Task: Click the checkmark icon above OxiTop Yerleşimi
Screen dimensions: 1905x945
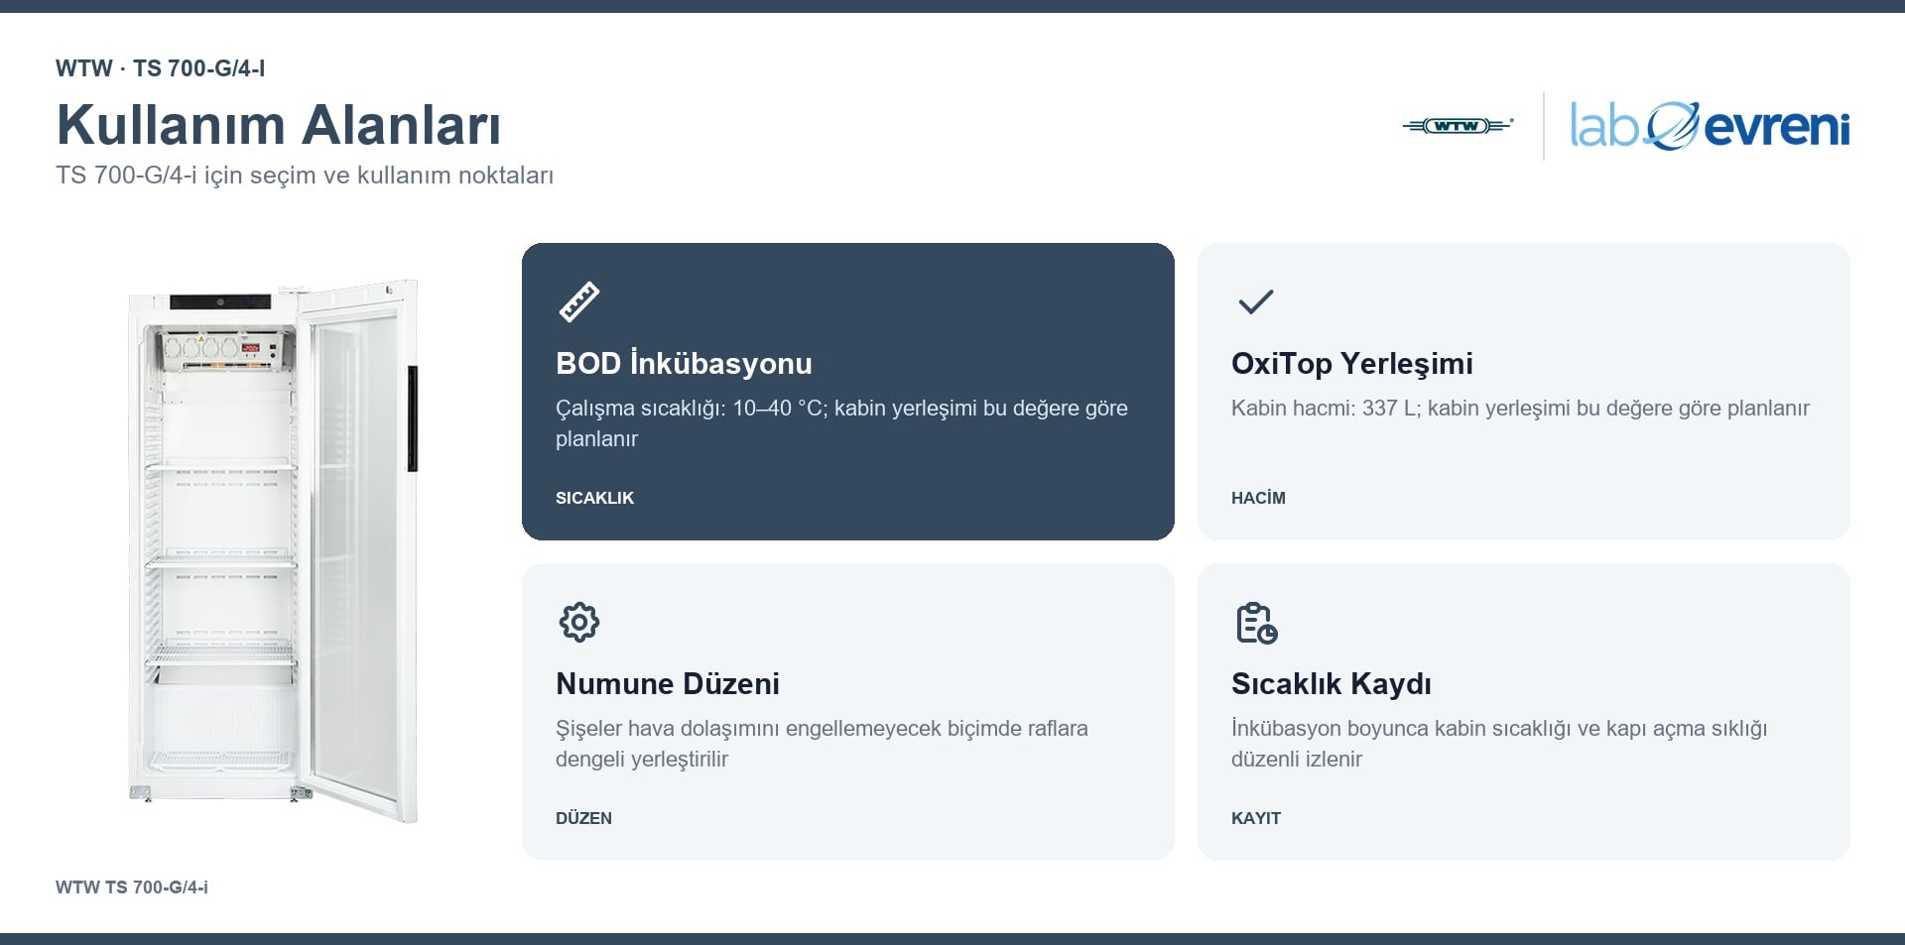Action: [1255, 301]
